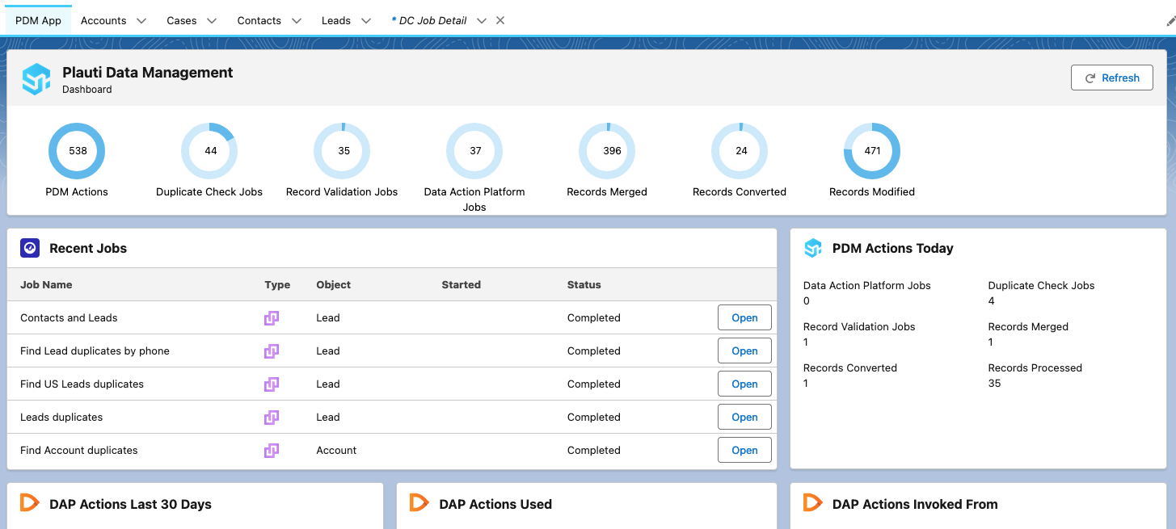
Task: Open the Leads duplicates job
Action: [744, 418]
